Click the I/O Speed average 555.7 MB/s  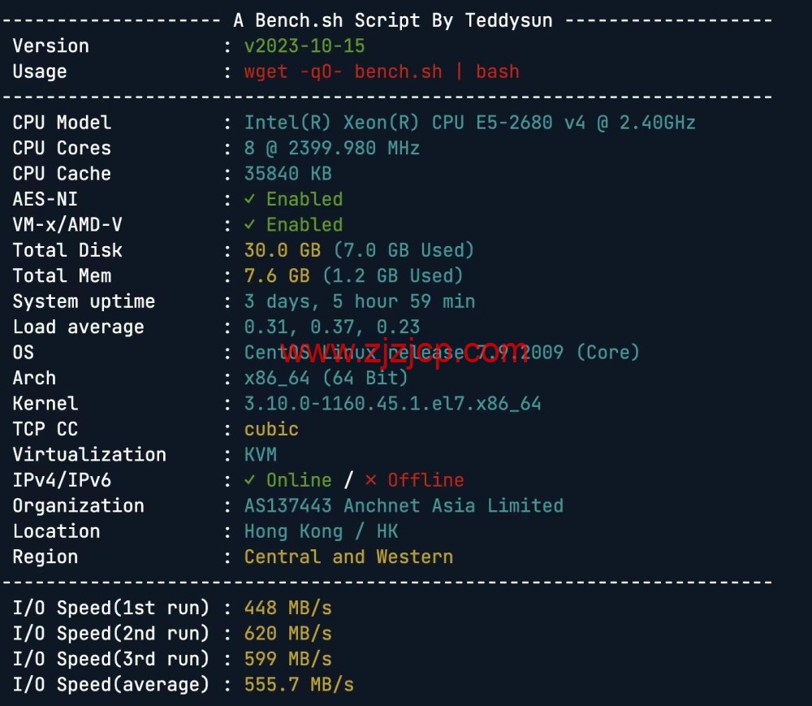(x=299, y=684)
